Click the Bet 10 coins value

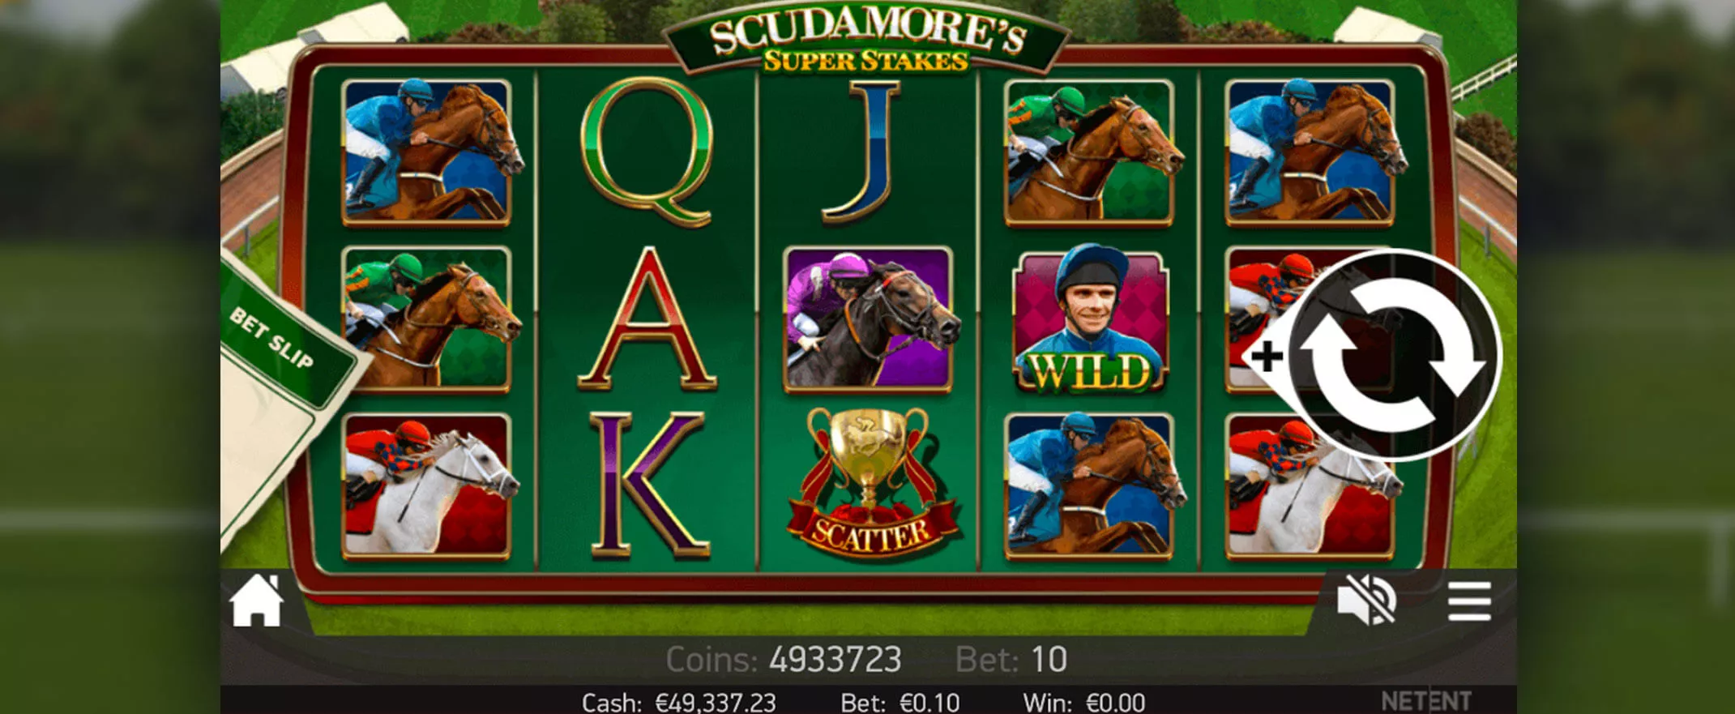tap(1011, 660)
